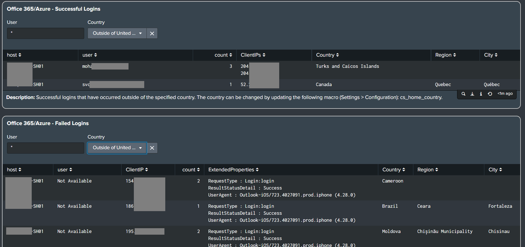Click count 2 in the Cameroon row
525x247 pixels.
tap(198, 181)
